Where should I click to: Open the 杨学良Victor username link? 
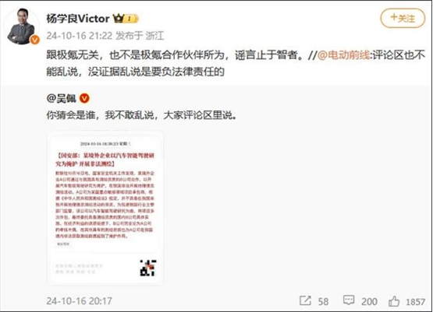click(x=78, y=19)
